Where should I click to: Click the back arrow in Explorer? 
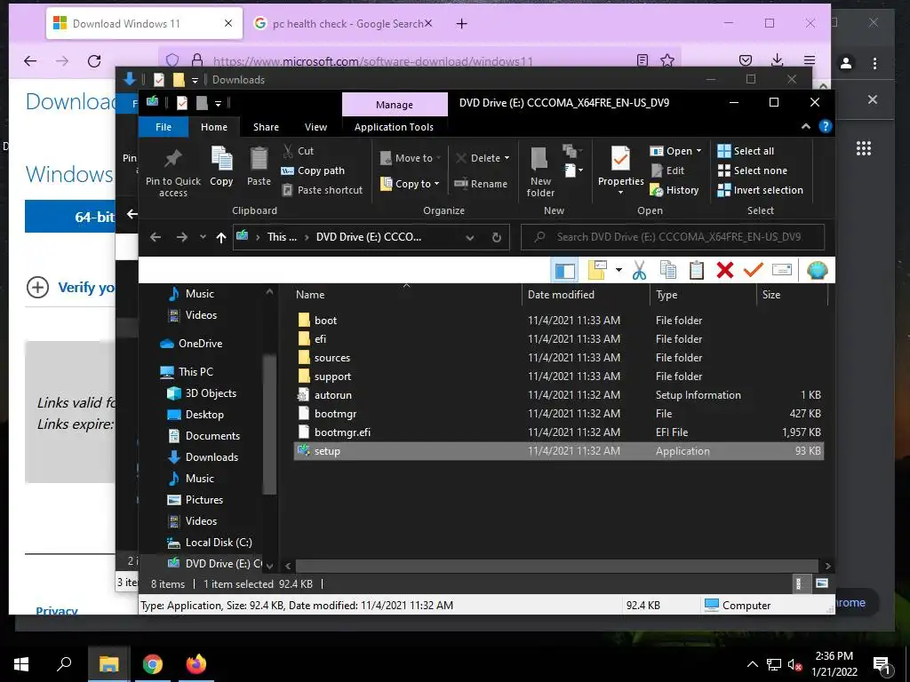155,237
